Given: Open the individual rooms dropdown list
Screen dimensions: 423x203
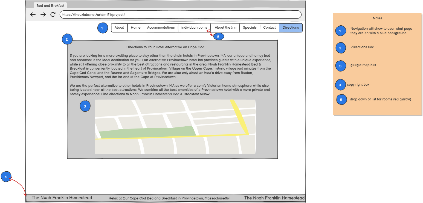Looking at the screenshot, I should [x=194, y=28].
